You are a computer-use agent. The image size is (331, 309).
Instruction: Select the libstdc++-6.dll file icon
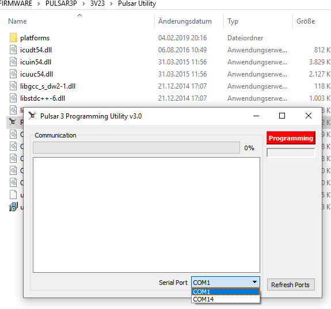pos(13,98)
